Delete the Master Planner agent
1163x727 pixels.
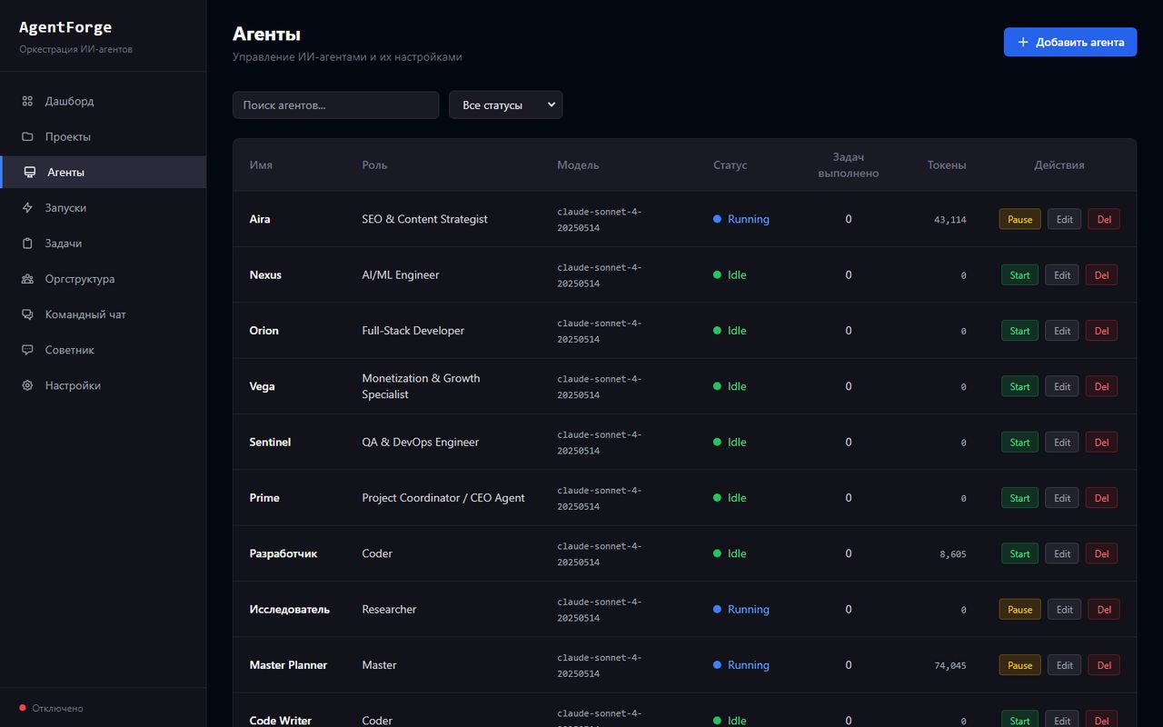click(x=1104, y=665)
